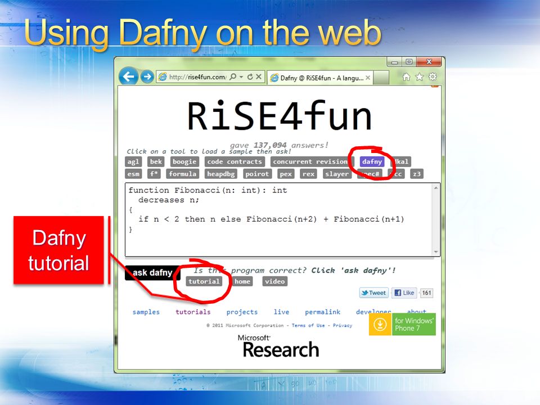
Task: Click the browser Forward arrow button
Action: (147, 76)
